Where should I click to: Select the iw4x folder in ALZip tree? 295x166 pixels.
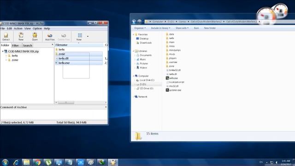[x=15, y=56]
